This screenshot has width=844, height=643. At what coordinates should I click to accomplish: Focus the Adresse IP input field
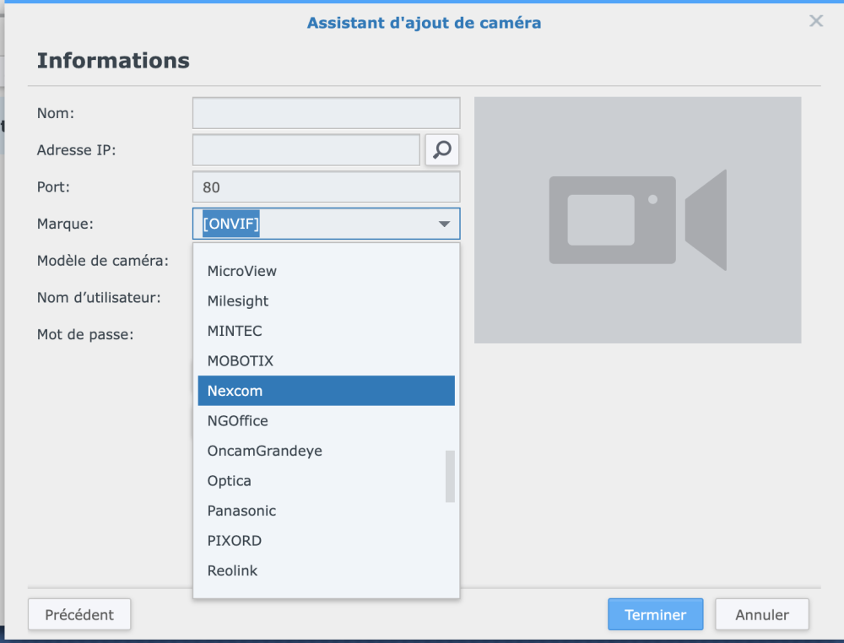(x=306, y=150)
